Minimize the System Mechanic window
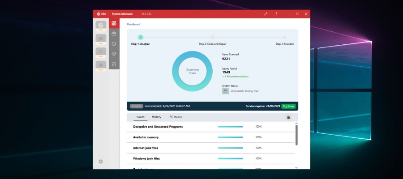403x179 pixels. click(x=289, y=14)
